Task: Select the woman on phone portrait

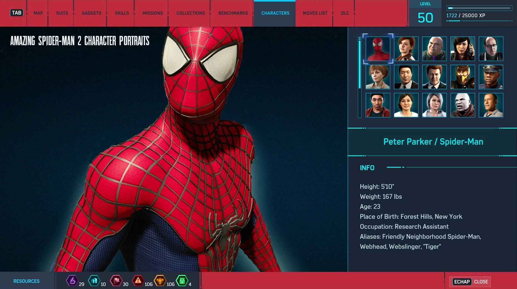Action: point(463,49)
